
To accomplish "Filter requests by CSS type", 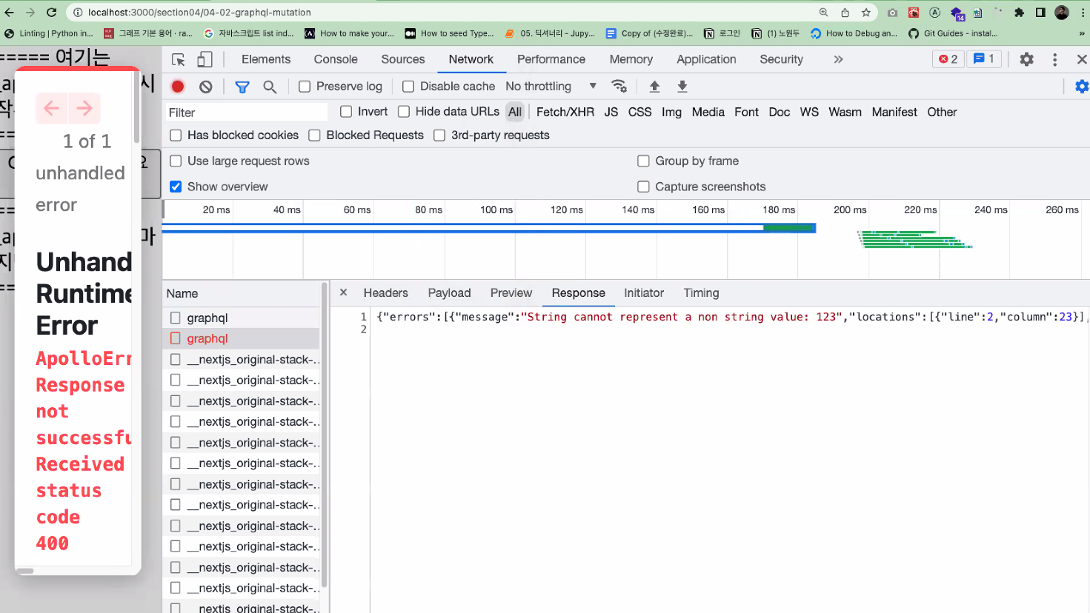I will [x=640, y=112].
